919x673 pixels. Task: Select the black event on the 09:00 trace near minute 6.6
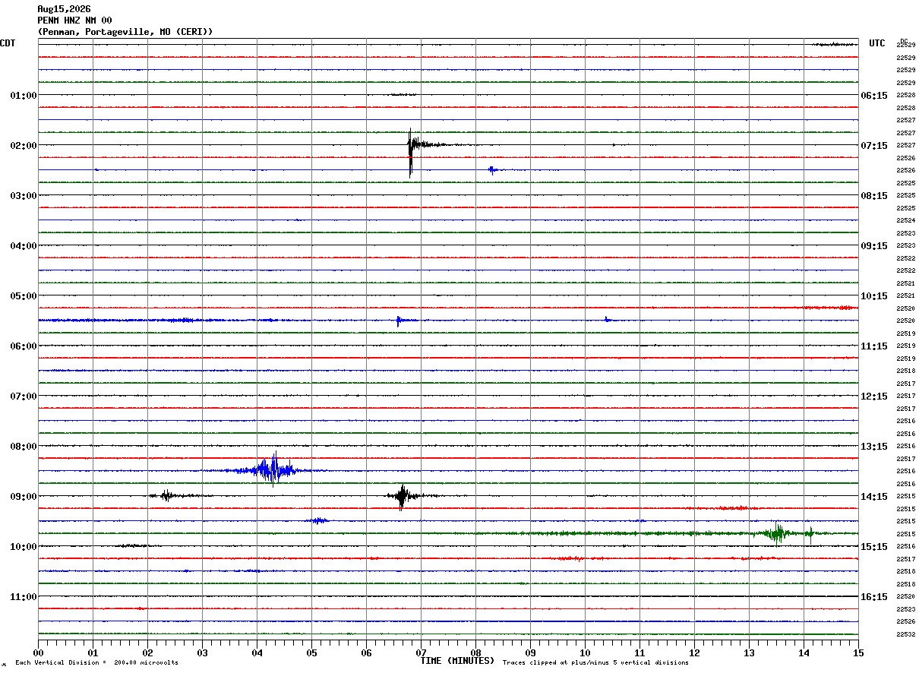[402, 497]
